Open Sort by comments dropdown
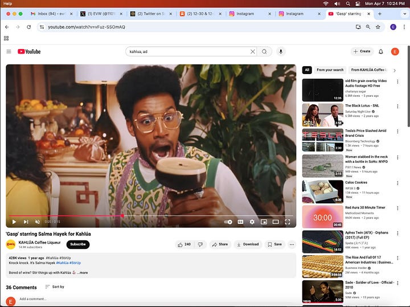 click(x=55, y=287)
